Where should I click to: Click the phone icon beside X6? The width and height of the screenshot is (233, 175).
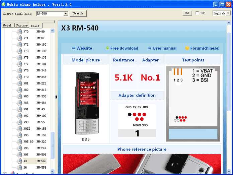click(x=19, y=168)
